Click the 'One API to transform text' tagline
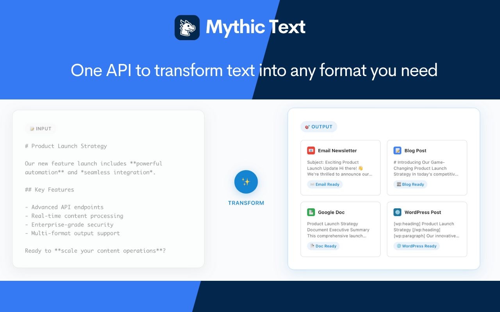This screenshot has height=312, width=500. tap(254, 70)
